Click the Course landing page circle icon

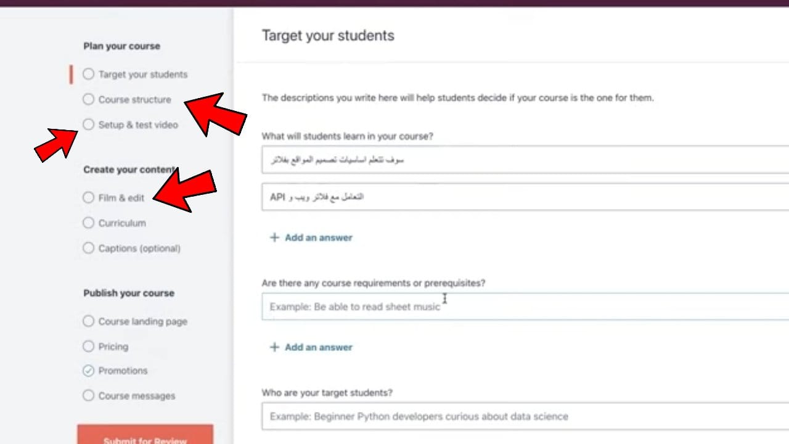click(89, 321)
